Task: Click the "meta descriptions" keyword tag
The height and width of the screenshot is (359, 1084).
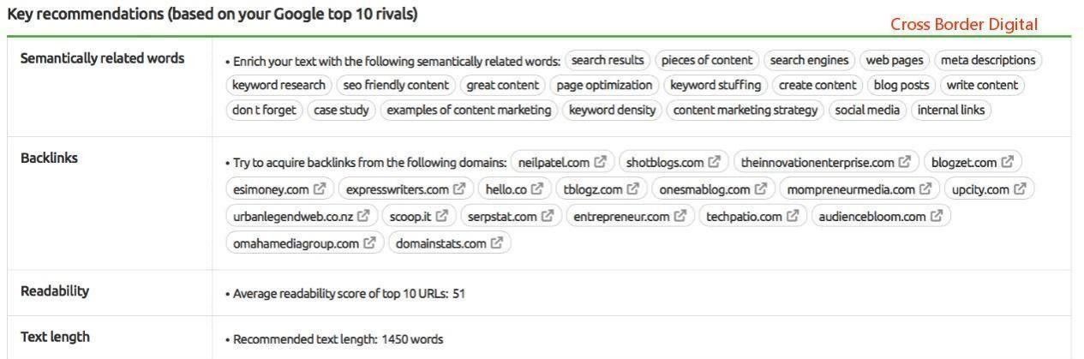Action: tap(988, 60)
